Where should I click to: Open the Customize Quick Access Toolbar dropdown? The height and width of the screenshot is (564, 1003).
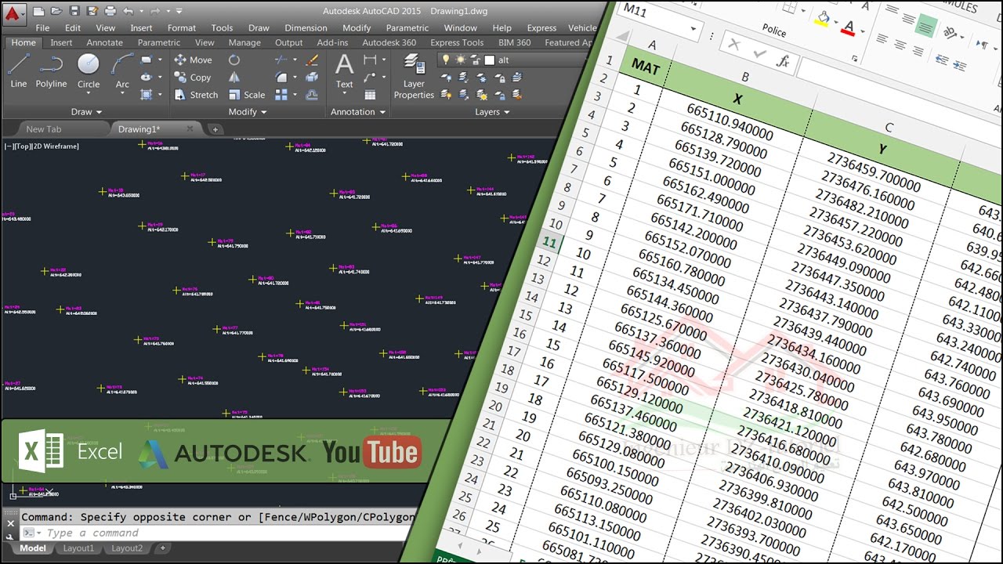(x=179, y=11)
